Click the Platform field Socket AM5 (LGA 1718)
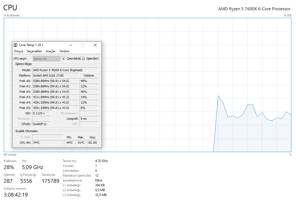Viewport: 296px width, 206px height. click(x=56, y=76)
